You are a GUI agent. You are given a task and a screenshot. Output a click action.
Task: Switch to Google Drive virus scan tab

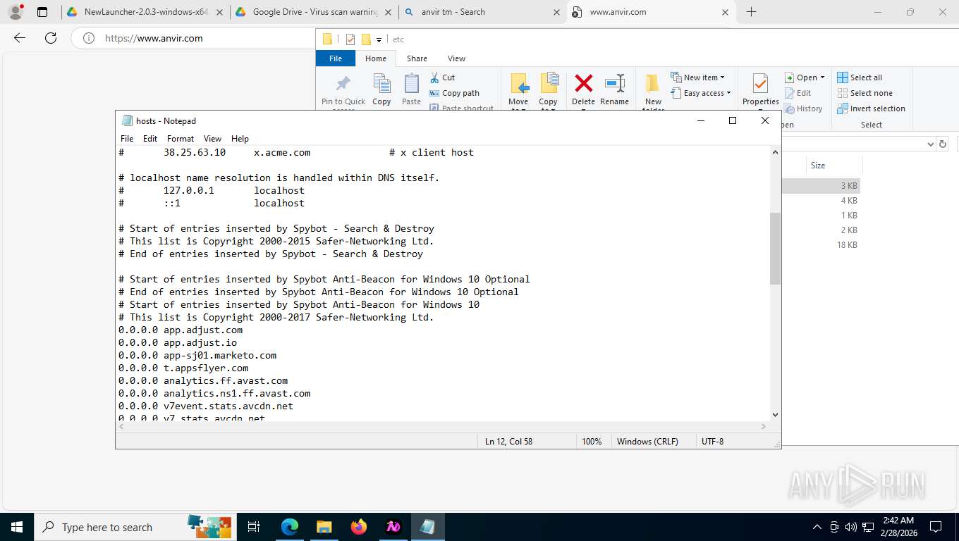point(314,12)
